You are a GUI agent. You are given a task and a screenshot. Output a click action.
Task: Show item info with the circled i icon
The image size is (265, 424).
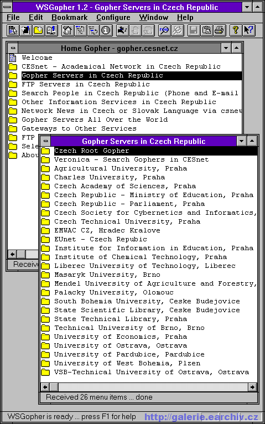[x=106, y=30]
